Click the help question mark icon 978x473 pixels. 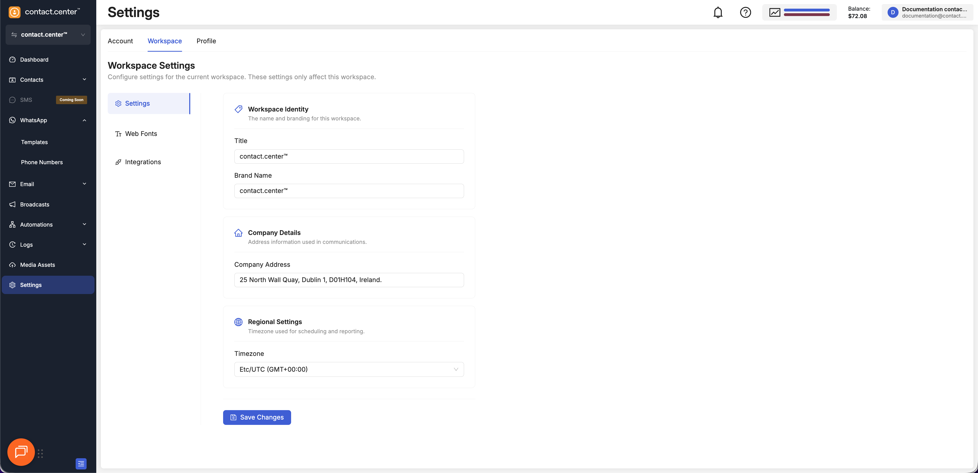tap(745, 12)
